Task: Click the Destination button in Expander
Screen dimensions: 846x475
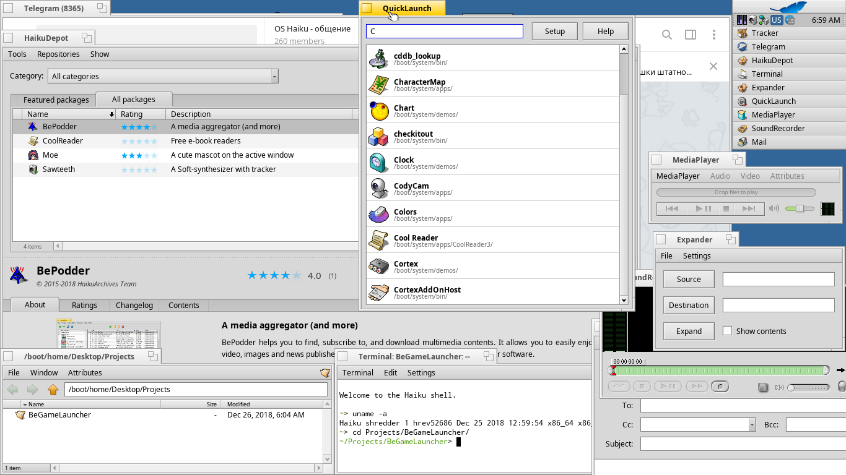Action: click(689, 306)
